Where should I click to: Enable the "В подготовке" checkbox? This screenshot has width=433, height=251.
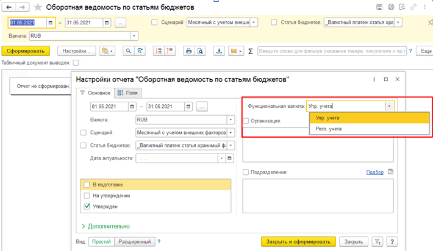click(x=87, y=185)
